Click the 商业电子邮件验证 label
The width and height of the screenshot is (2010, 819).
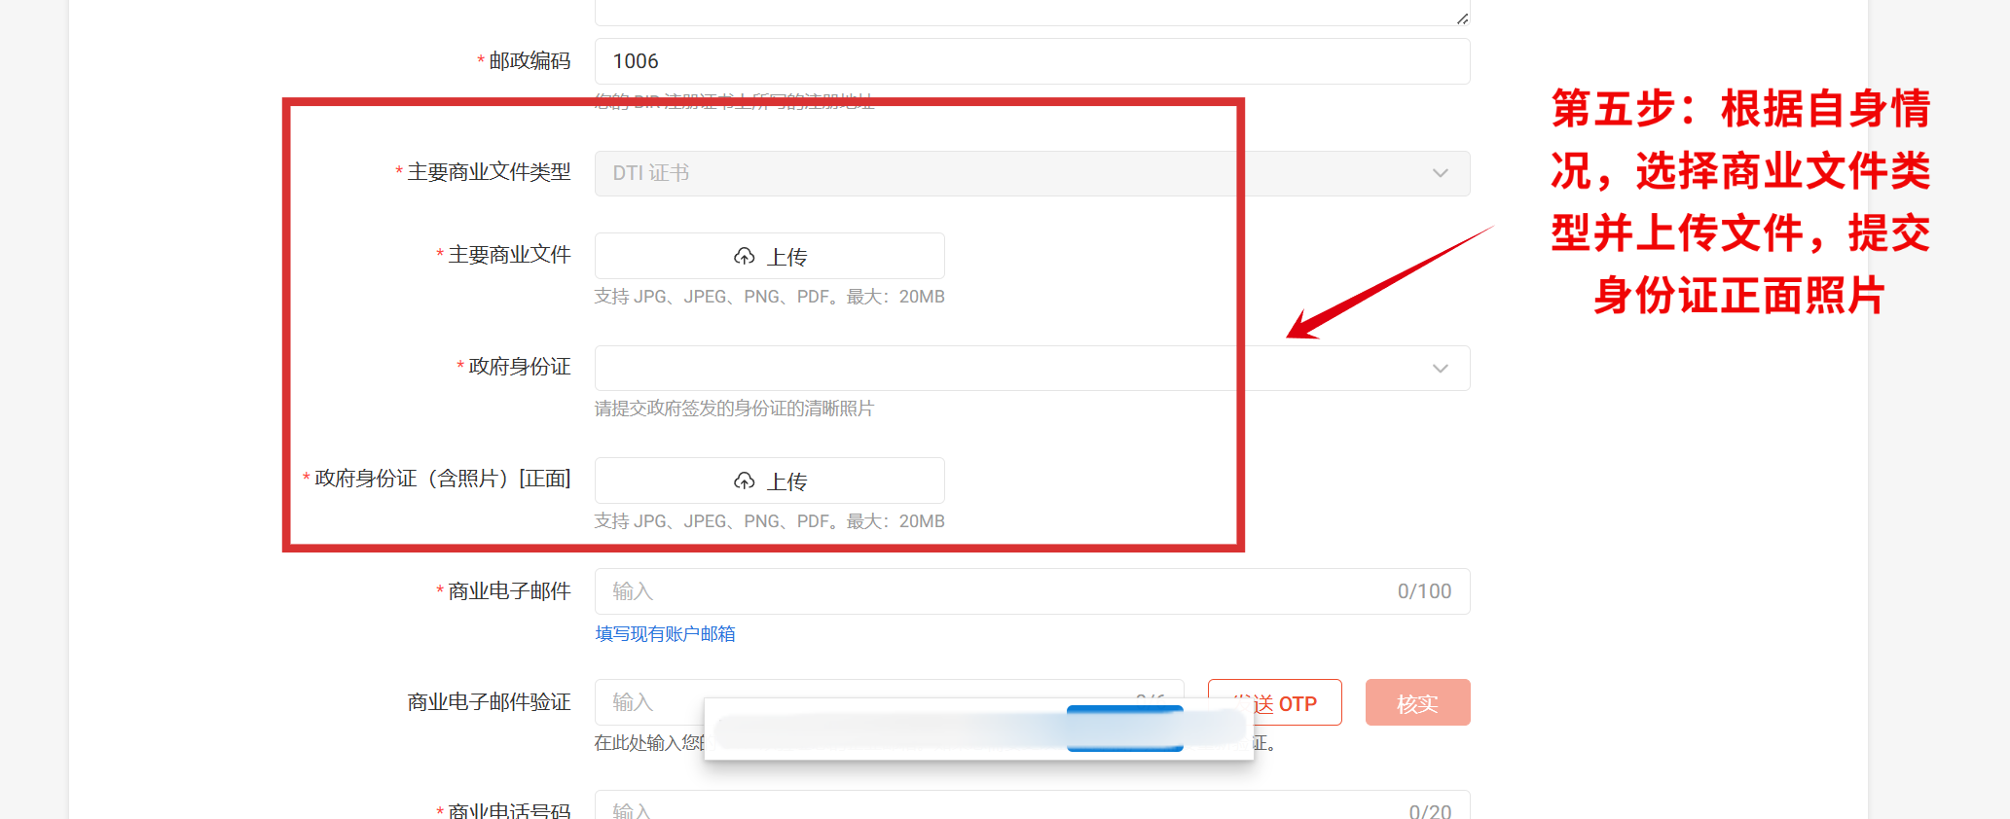pos(489,702)
